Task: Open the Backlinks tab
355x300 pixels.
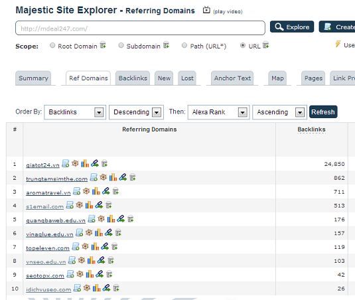Action: pos(133,78)
